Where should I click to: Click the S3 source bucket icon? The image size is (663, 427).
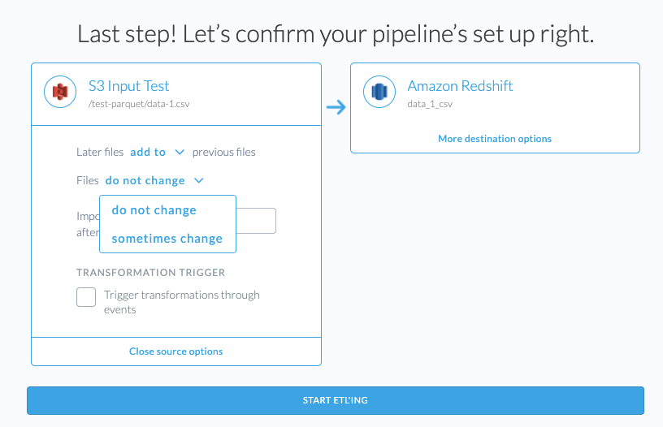click(58, 93)
